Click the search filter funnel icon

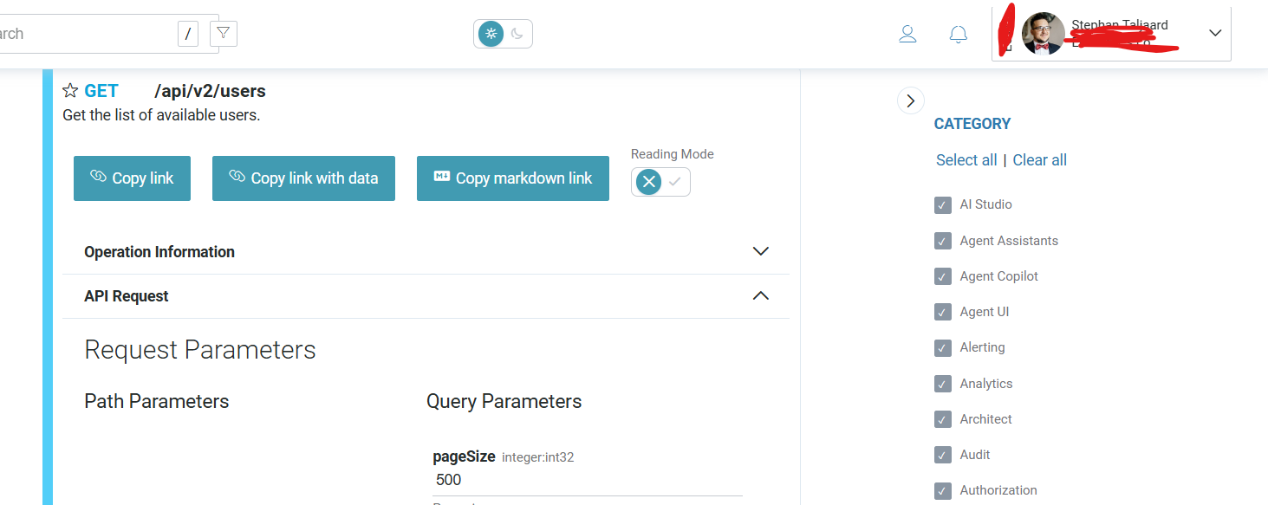224,34
